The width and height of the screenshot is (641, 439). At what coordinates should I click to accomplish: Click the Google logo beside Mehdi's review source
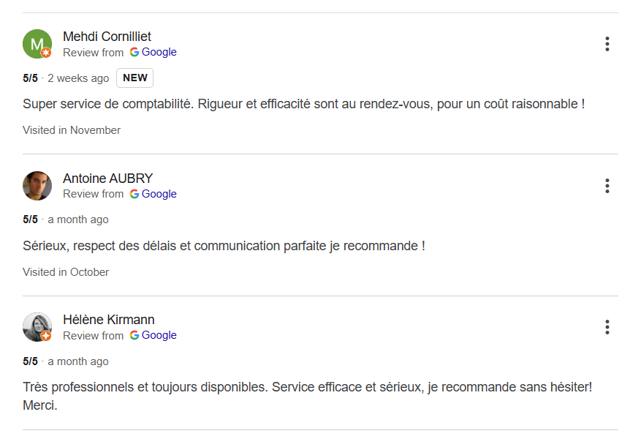click(x=134, y=52)
